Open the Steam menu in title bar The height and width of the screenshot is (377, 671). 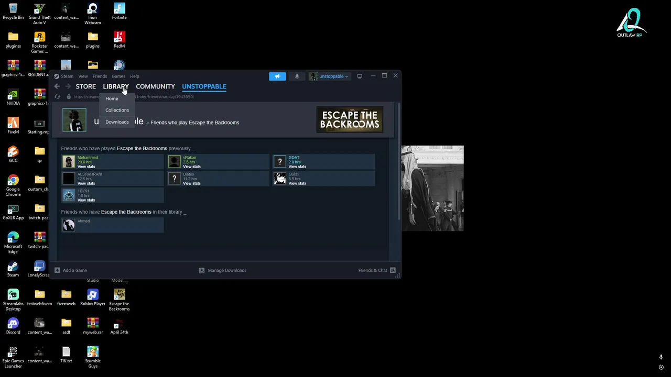point(64,76)
